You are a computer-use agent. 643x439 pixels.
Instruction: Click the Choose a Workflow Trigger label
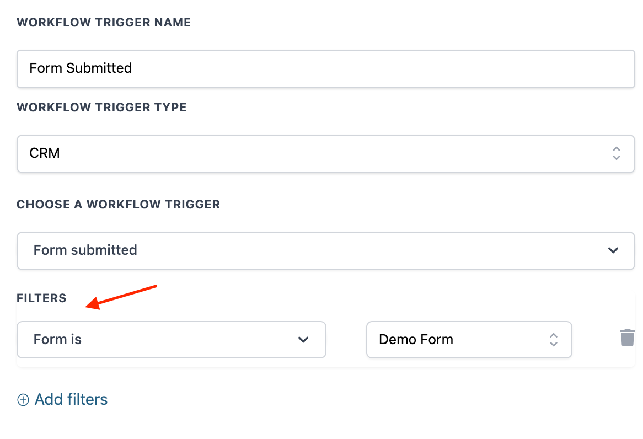coord(118,205)
